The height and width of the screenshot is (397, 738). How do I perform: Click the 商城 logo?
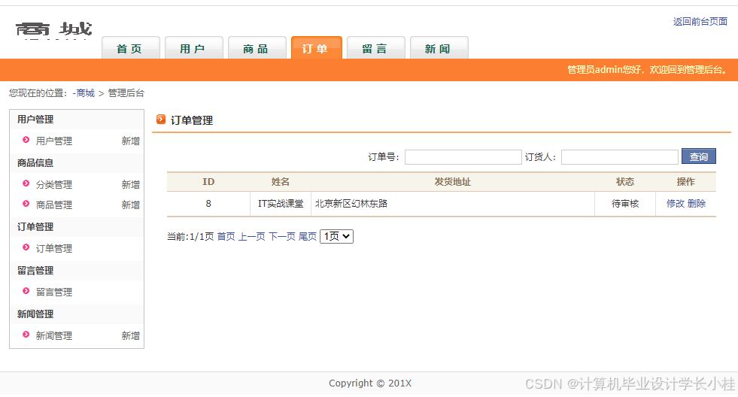53,29
